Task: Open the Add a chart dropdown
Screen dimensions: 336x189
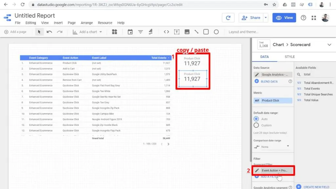Action: point(88,32)
